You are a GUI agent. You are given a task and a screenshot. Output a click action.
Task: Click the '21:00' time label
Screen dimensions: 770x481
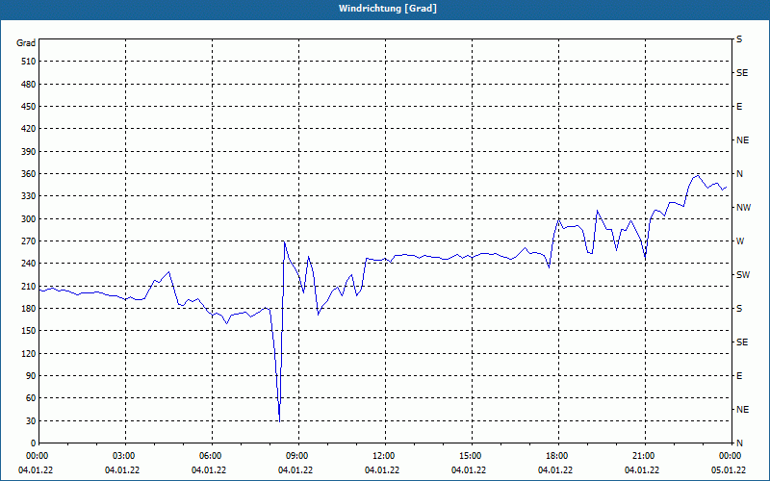click(x=643, y=456)
